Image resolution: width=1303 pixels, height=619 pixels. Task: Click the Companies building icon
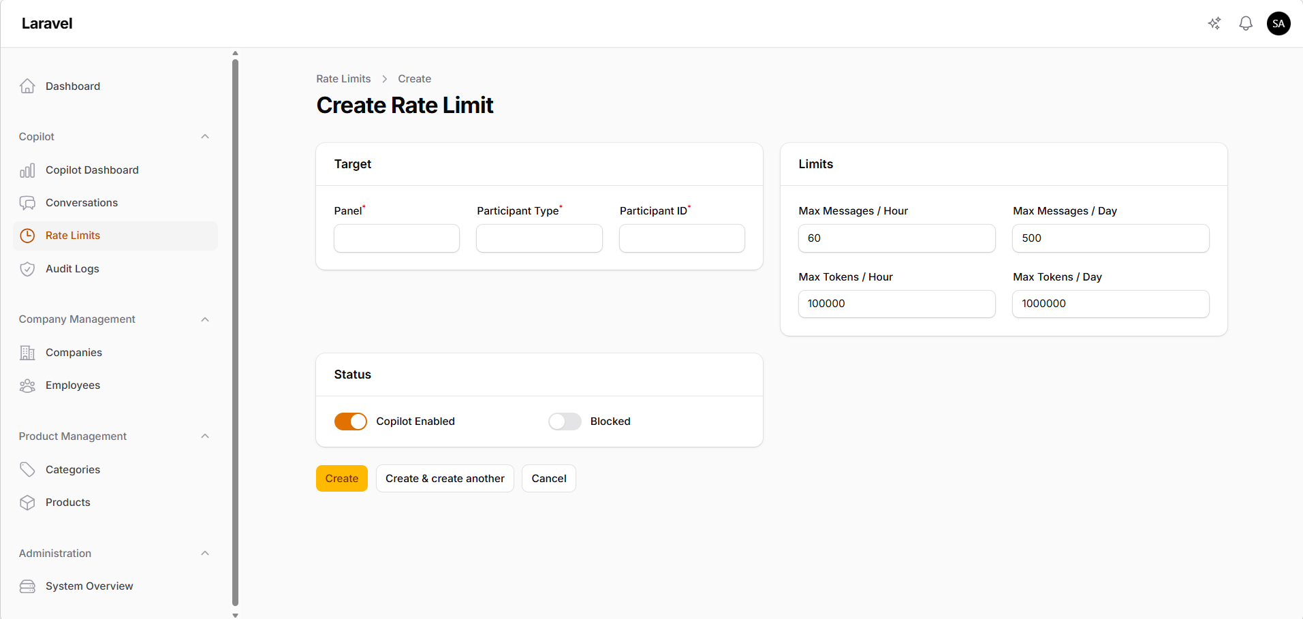[x=27, y=352]
